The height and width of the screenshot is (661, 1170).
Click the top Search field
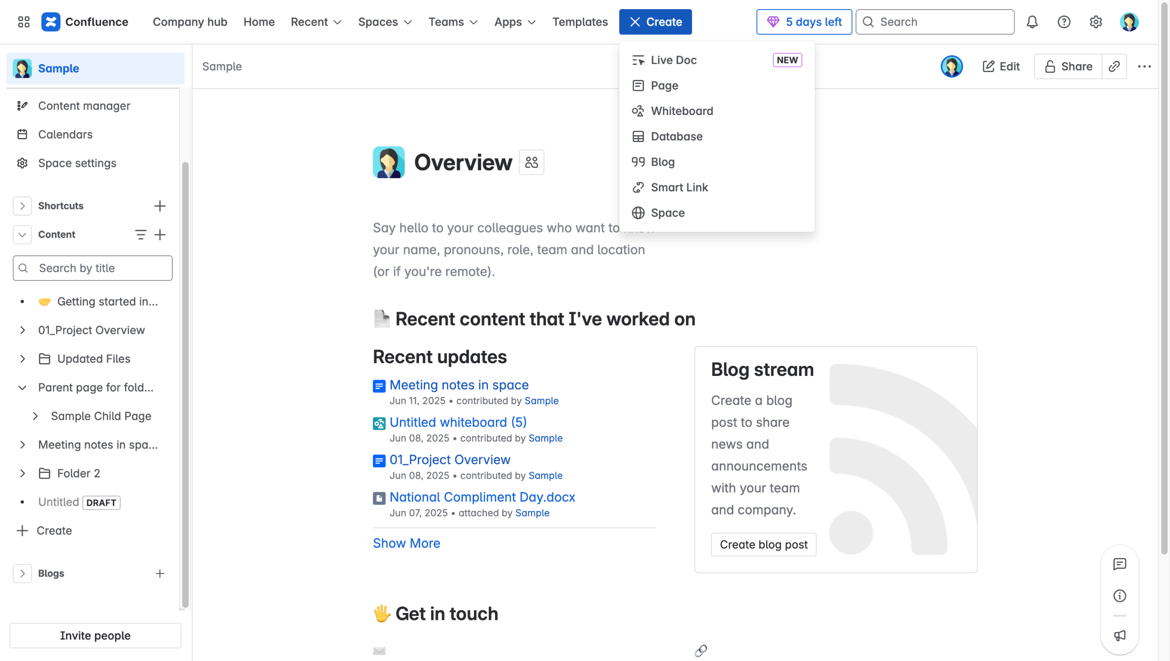[935, 22]
